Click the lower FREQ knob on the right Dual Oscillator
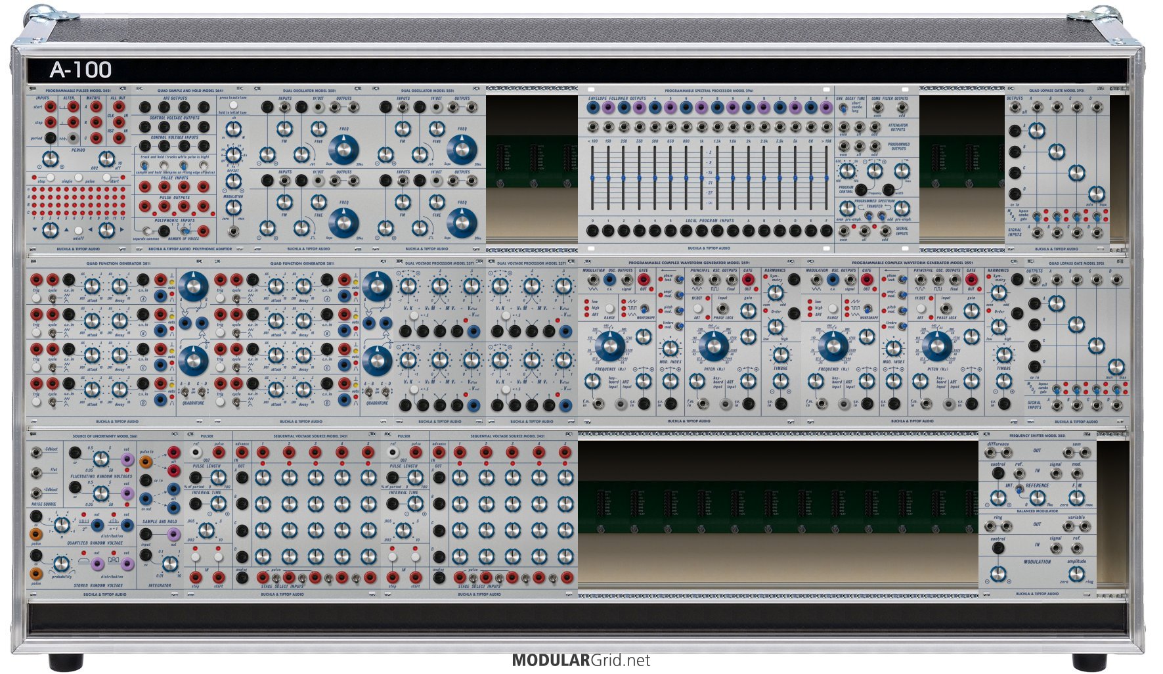 click(462, 222)
